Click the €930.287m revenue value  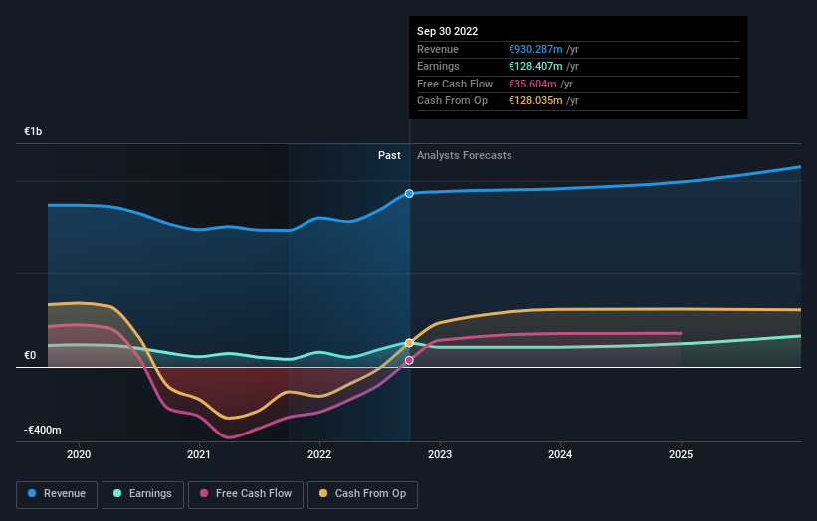click(535, 49)
